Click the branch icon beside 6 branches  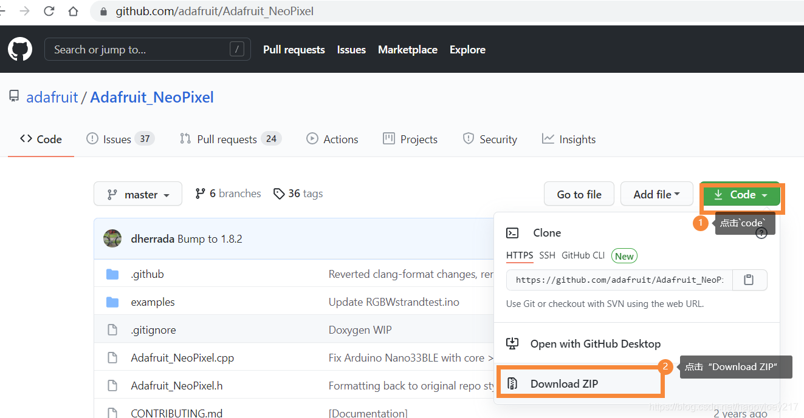pos(200,194)
